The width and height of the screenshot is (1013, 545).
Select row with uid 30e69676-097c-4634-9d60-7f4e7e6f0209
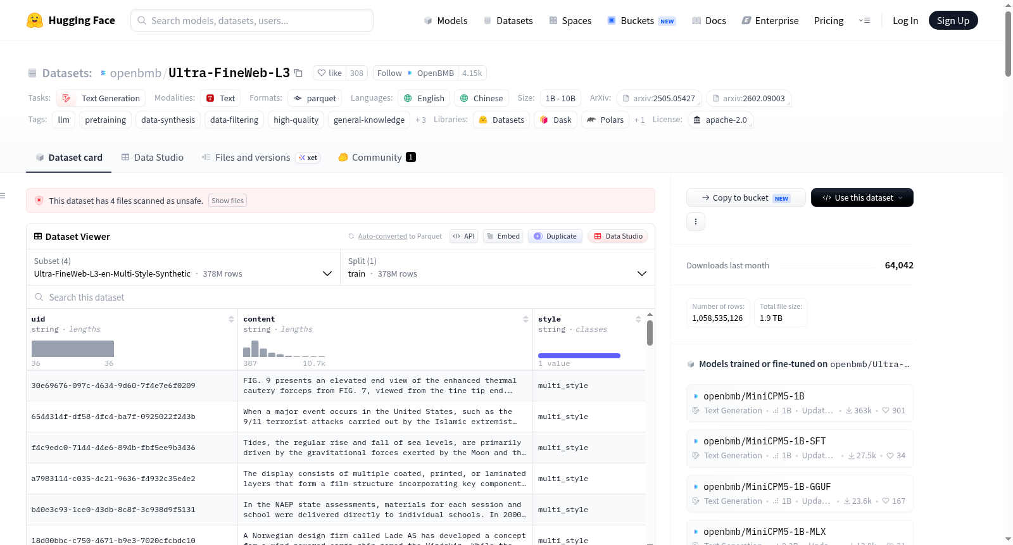336,385
